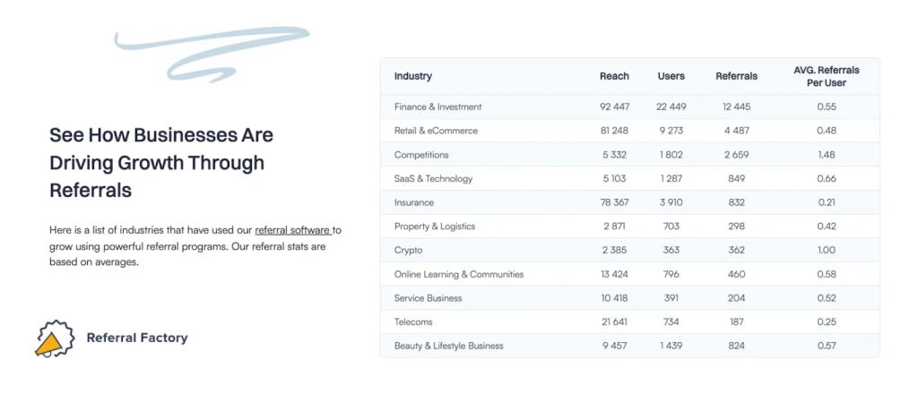Select the Telecoms industry row
918x393 pixels.
coord(630,321)
